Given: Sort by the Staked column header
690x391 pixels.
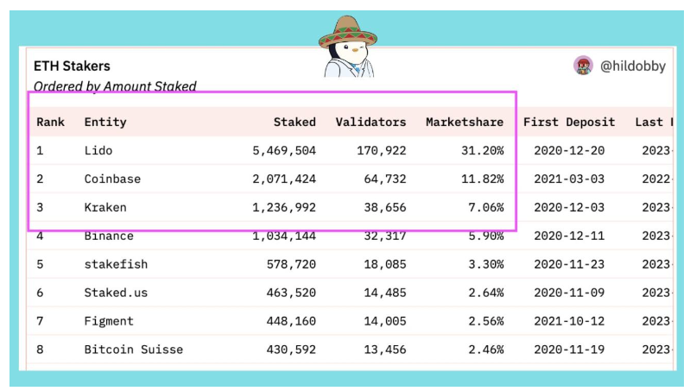Looking at the screenshot, I should (x=294, y=122).
